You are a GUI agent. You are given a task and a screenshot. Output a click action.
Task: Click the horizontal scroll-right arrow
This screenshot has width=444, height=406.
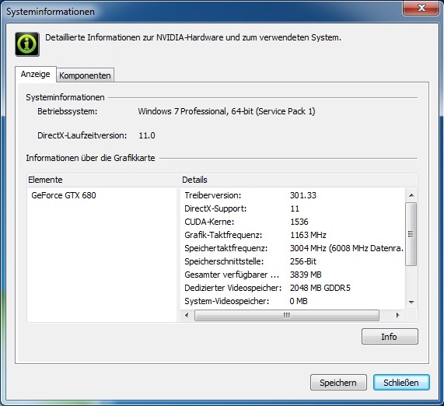point(398,315)
